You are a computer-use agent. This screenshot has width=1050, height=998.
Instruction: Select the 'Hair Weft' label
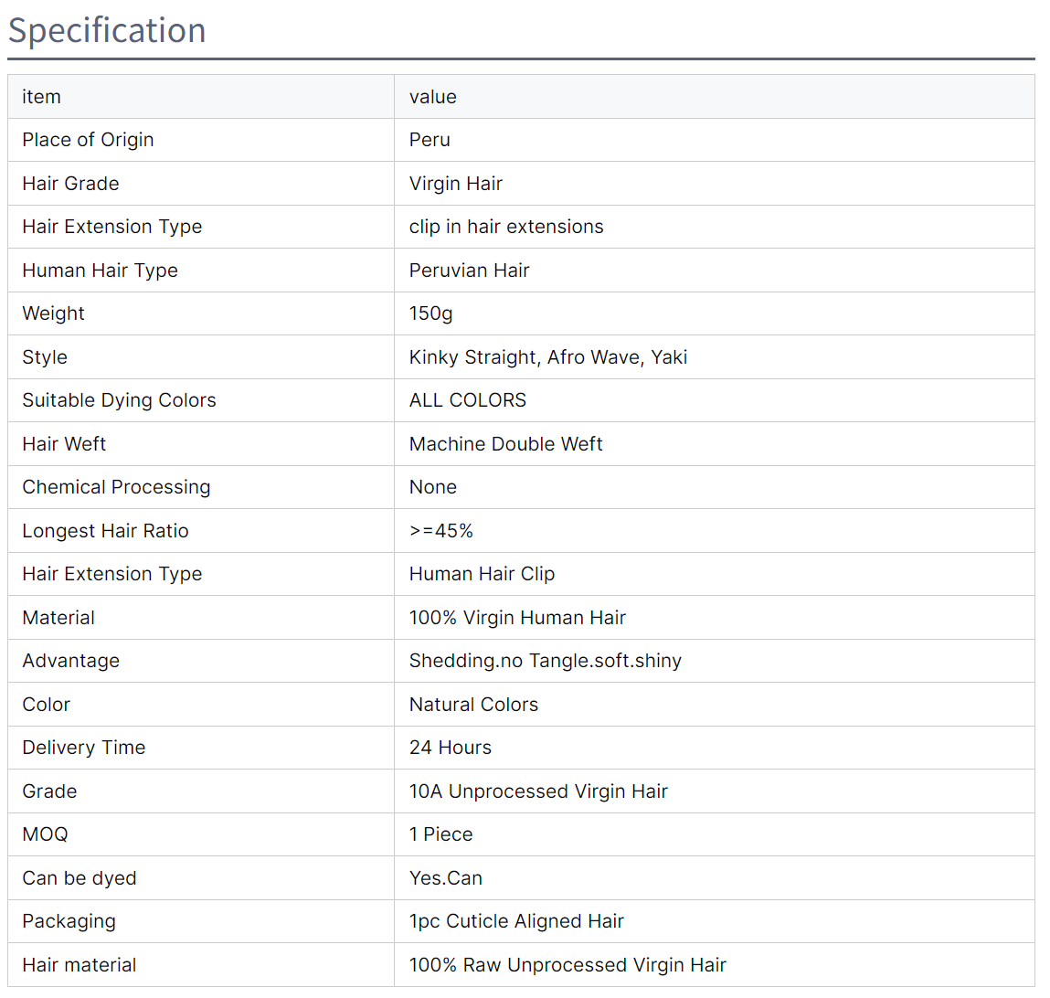tap(64, 443)
